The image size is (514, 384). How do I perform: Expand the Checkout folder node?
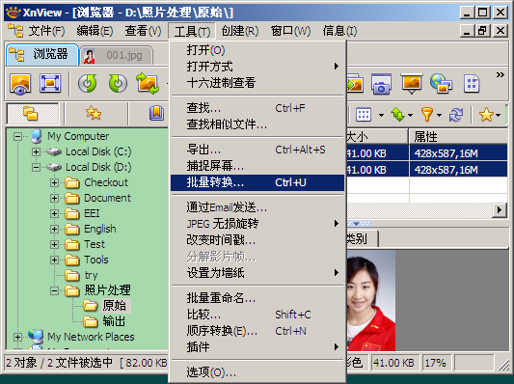click(x=54, y=182)
